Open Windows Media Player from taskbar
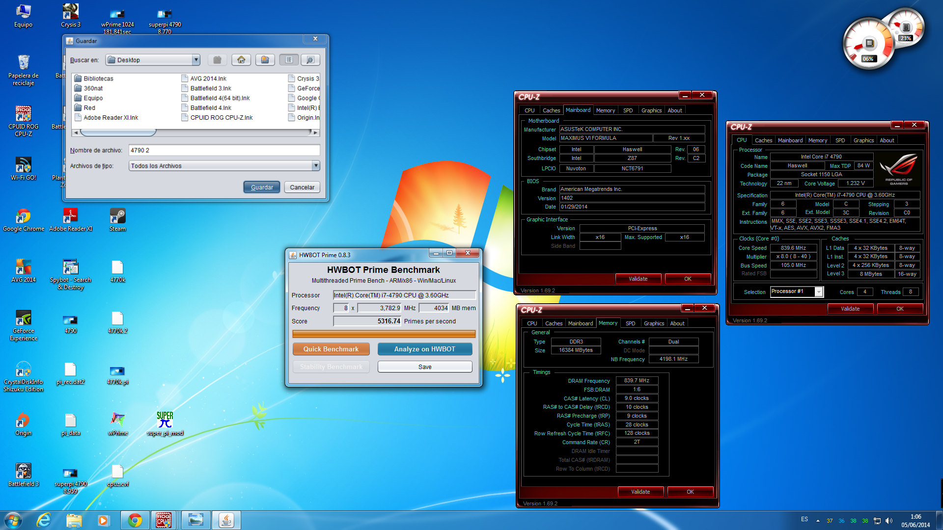This screenshot has width=943, height=530. click(103, 520)
